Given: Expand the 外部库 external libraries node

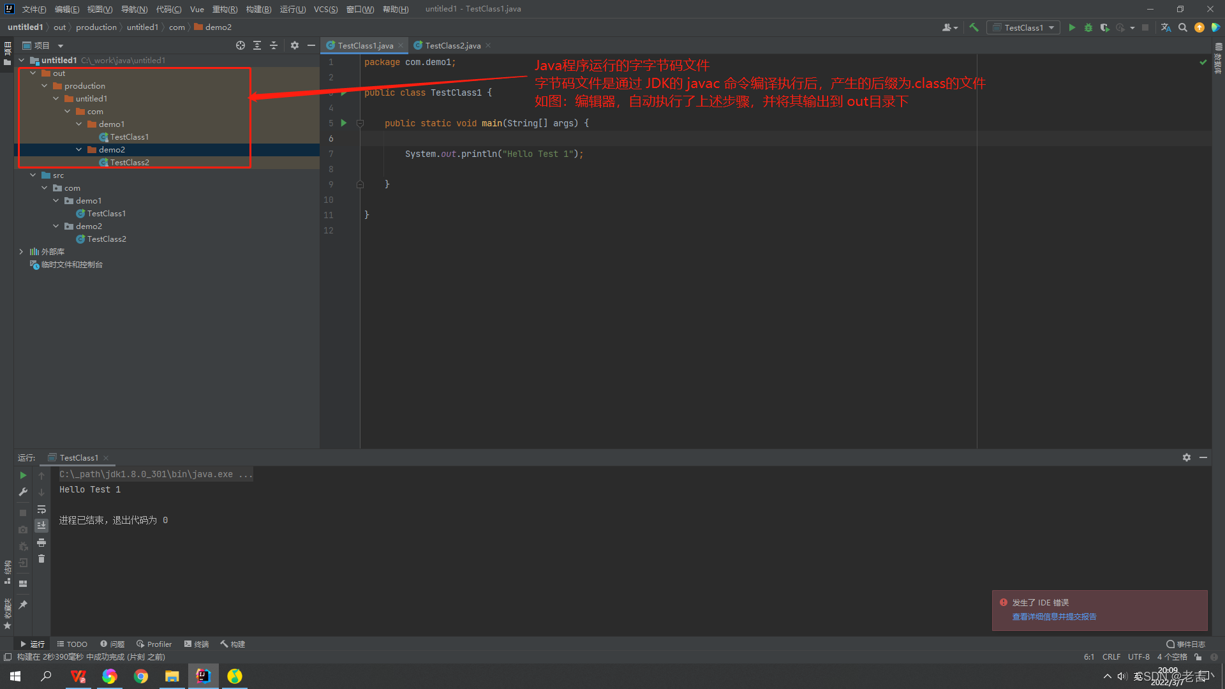Looking at the screenshot, I should (x=21, y=252).
